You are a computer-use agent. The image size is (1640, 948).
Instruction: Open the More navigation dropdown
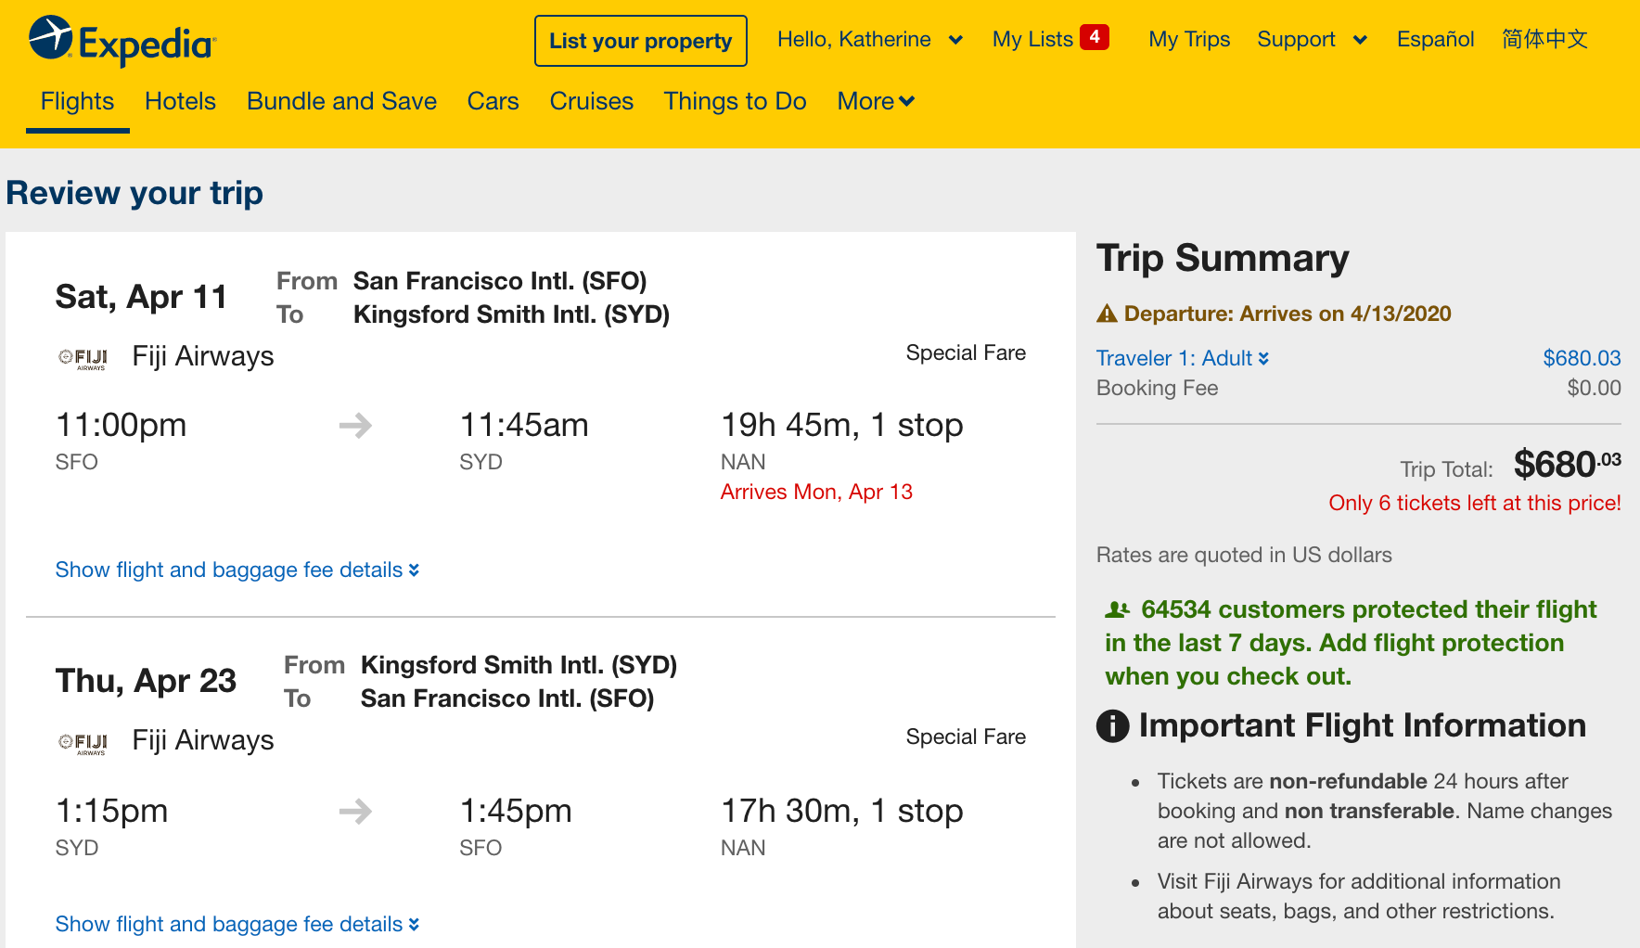(x=875, y=101)
